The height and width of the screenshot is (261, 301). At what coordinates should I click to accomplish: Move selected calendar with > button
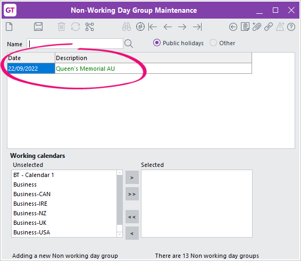(132, 178)
